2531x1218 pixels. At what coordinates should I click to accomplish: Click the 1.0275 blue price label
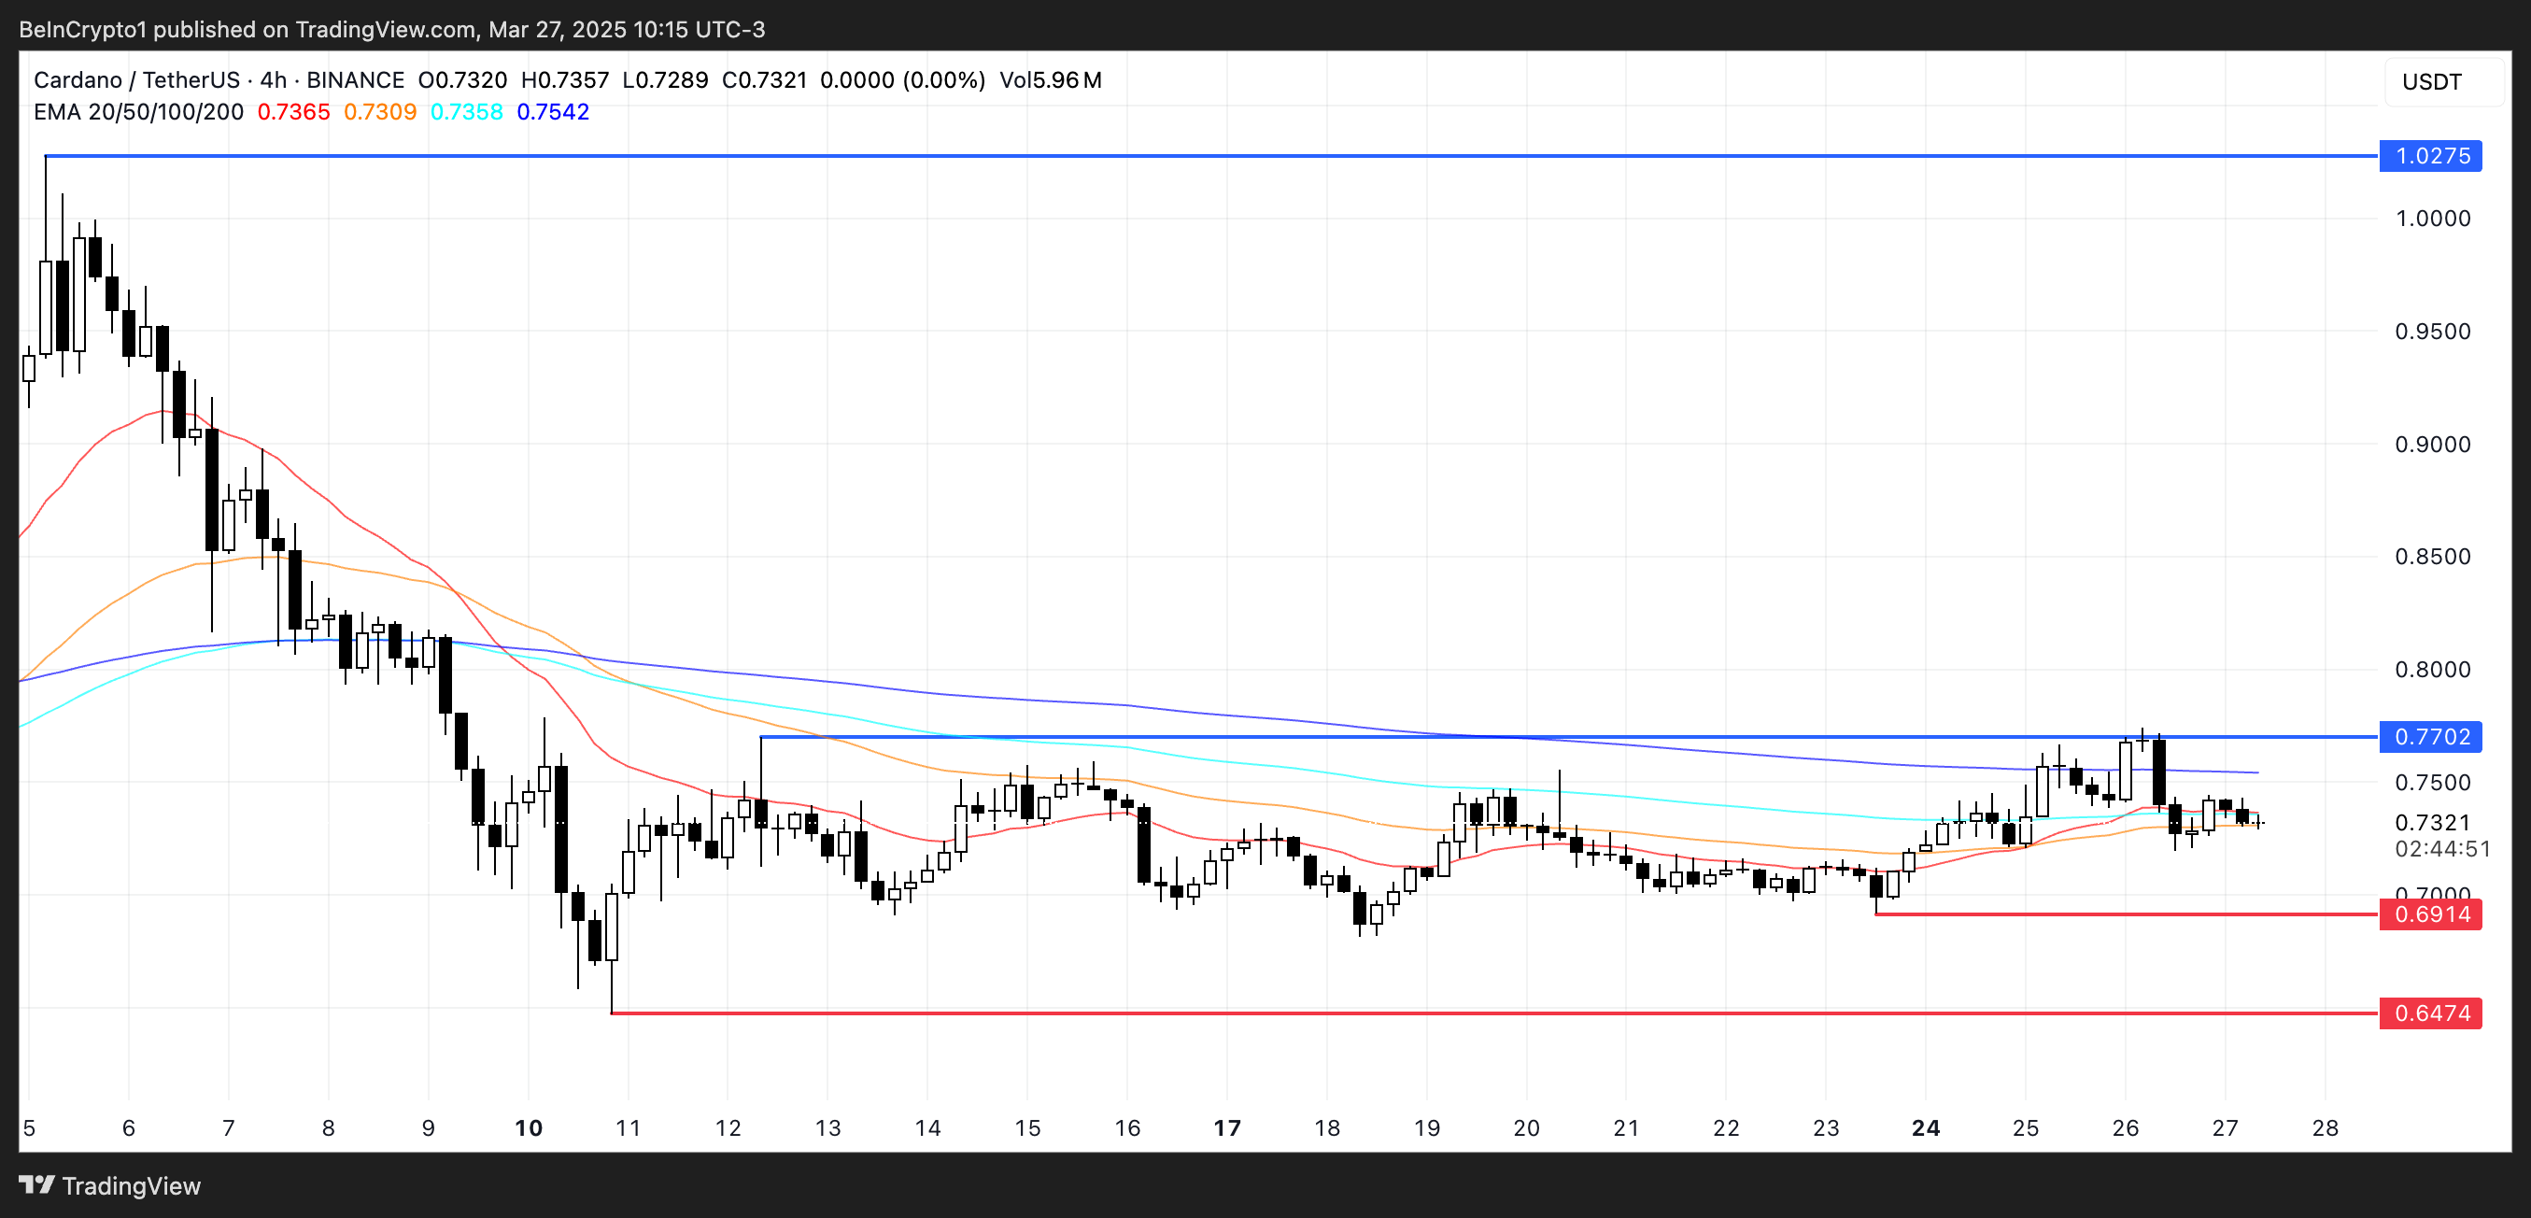[x=2430, y=156]
